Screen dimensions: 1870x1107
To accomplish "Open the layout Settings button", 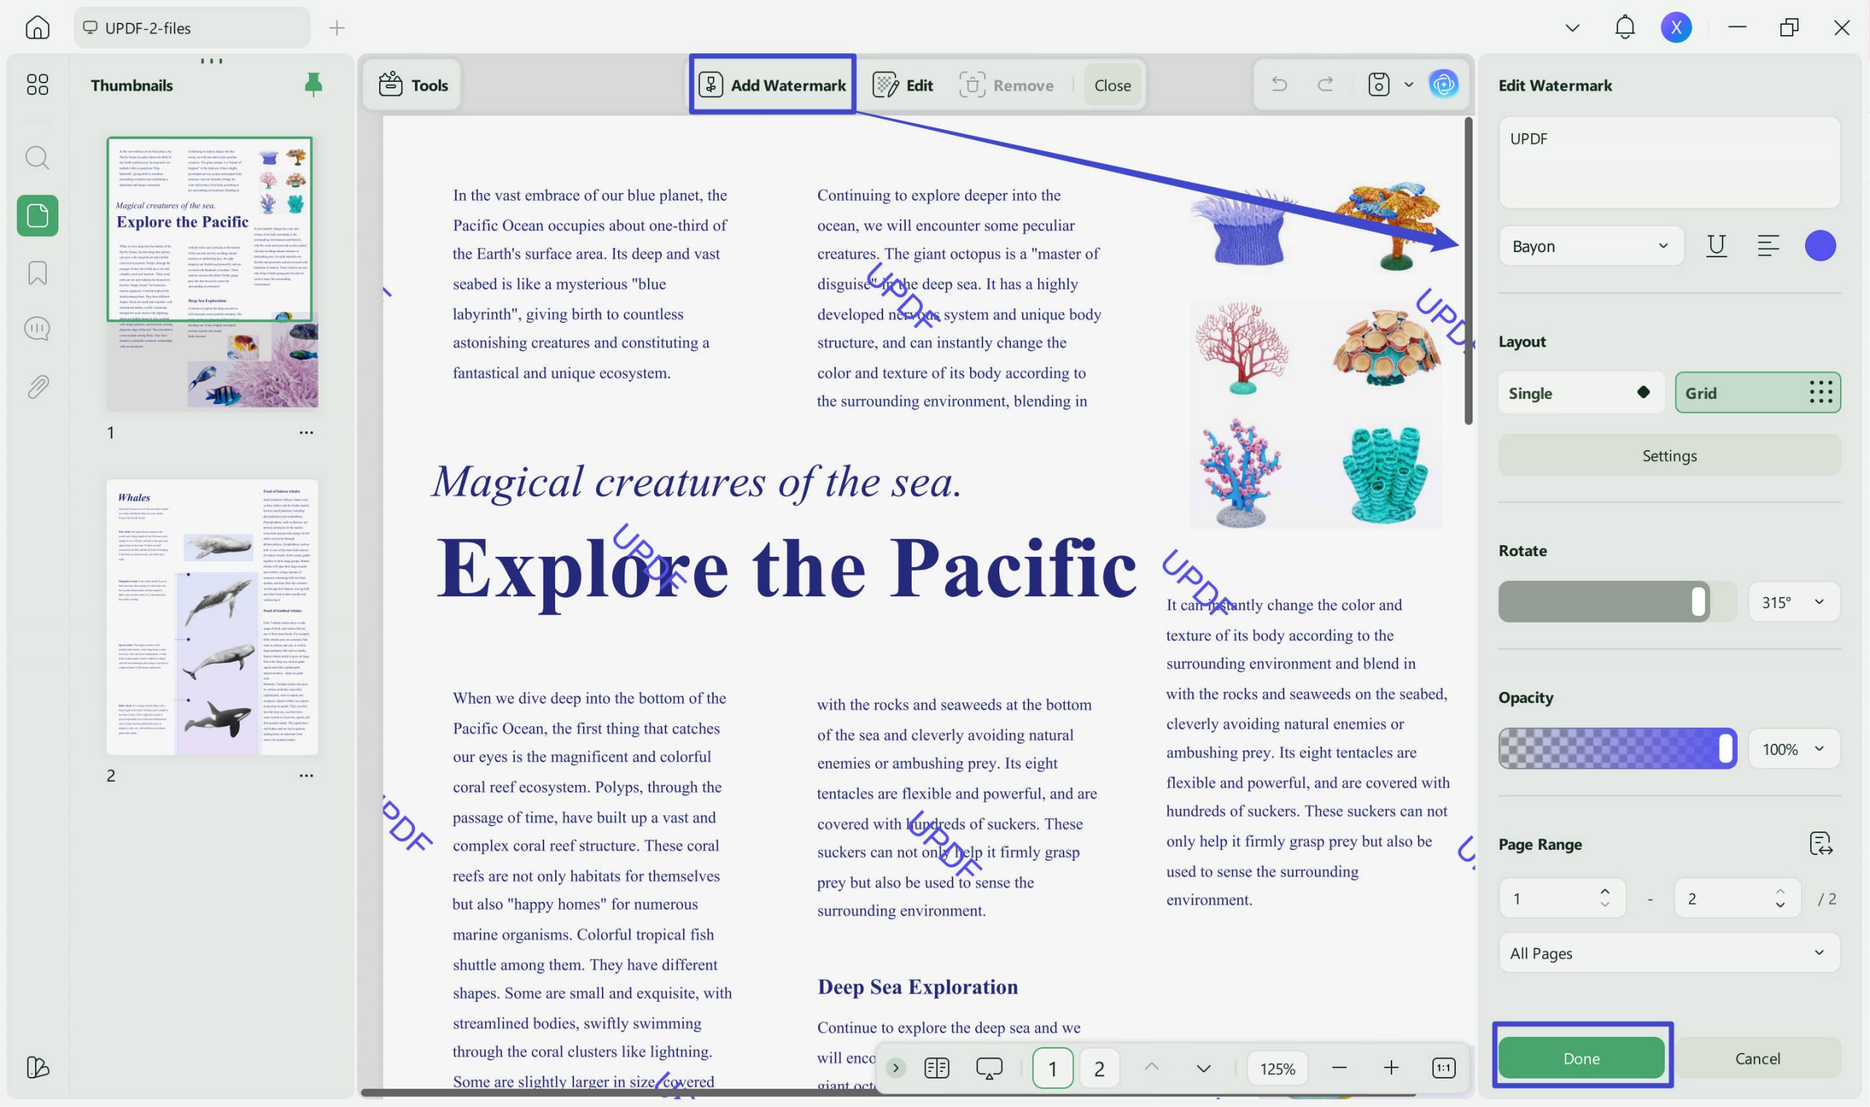I will click(1668, 455).
